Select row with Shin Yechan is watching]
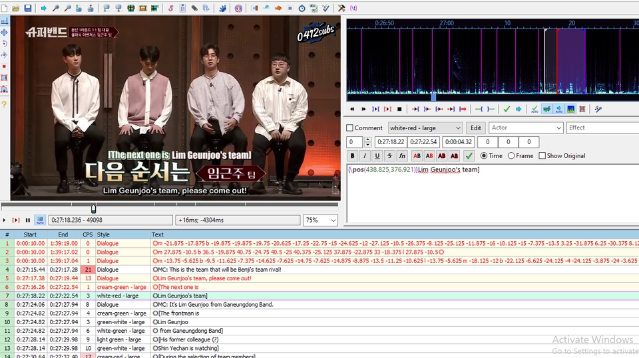Viewport: 639px width, 358px height. (319, 348)
